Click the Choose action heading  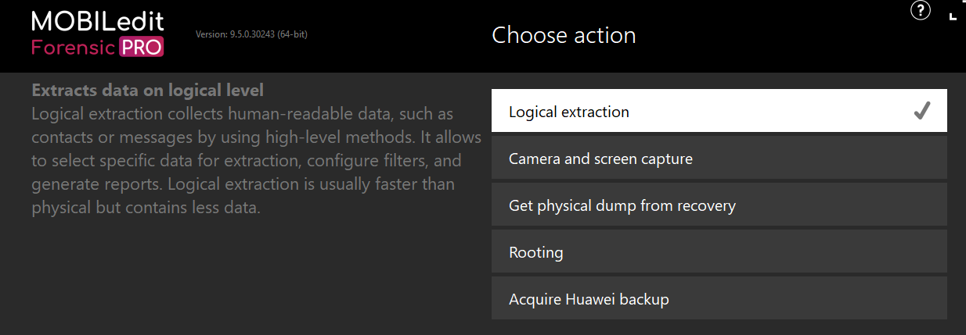[564, 35]
